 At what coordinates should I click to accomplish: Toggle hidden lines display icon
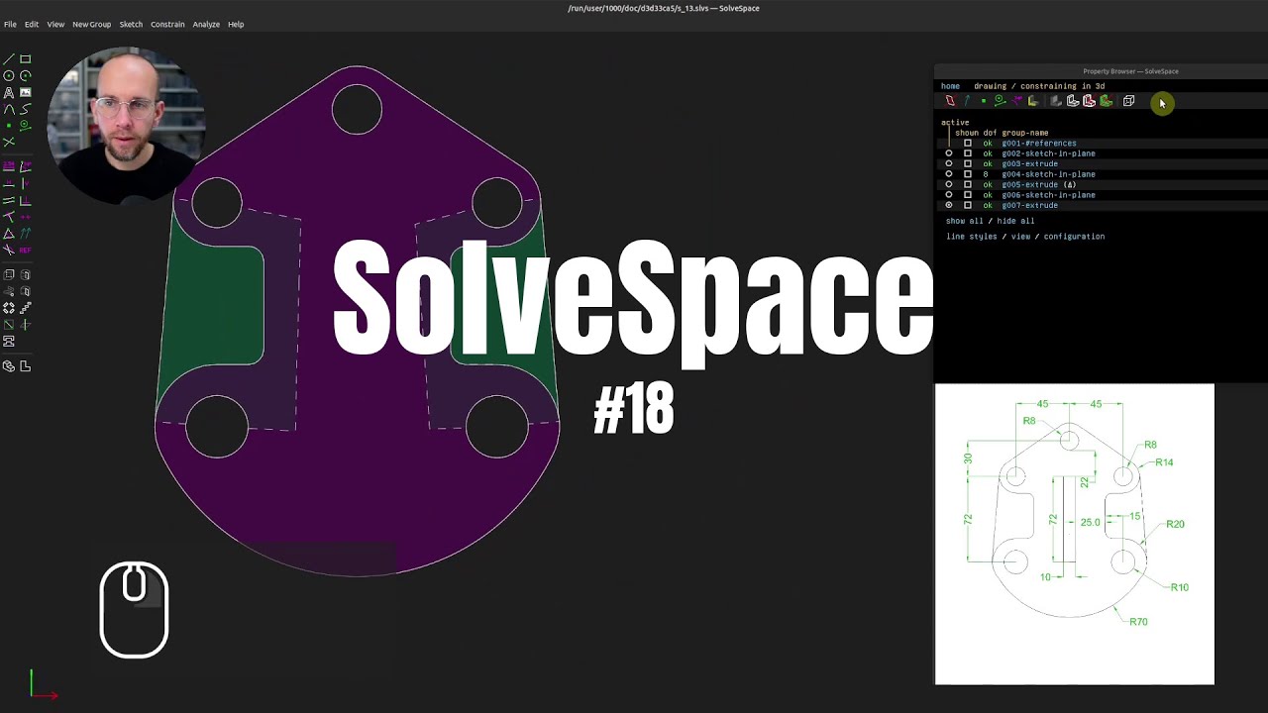[1128, 101]
